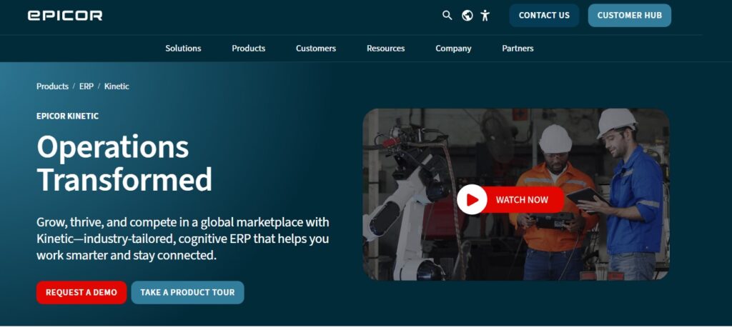The height and width of the screenshot is (330, 732).
Task: Expand the Solutions navigation menu
Action: (x=183, y=49)
